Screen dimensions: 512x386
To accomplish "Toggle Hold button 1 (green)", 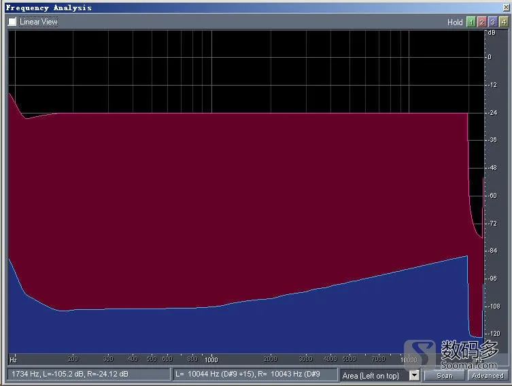I will pyautogui.click(x=471, y=22).
